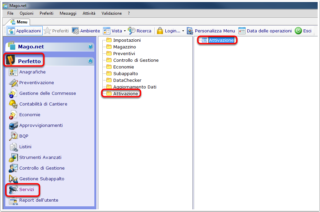
Task: Open the Validazione menu
Action: 111,13
